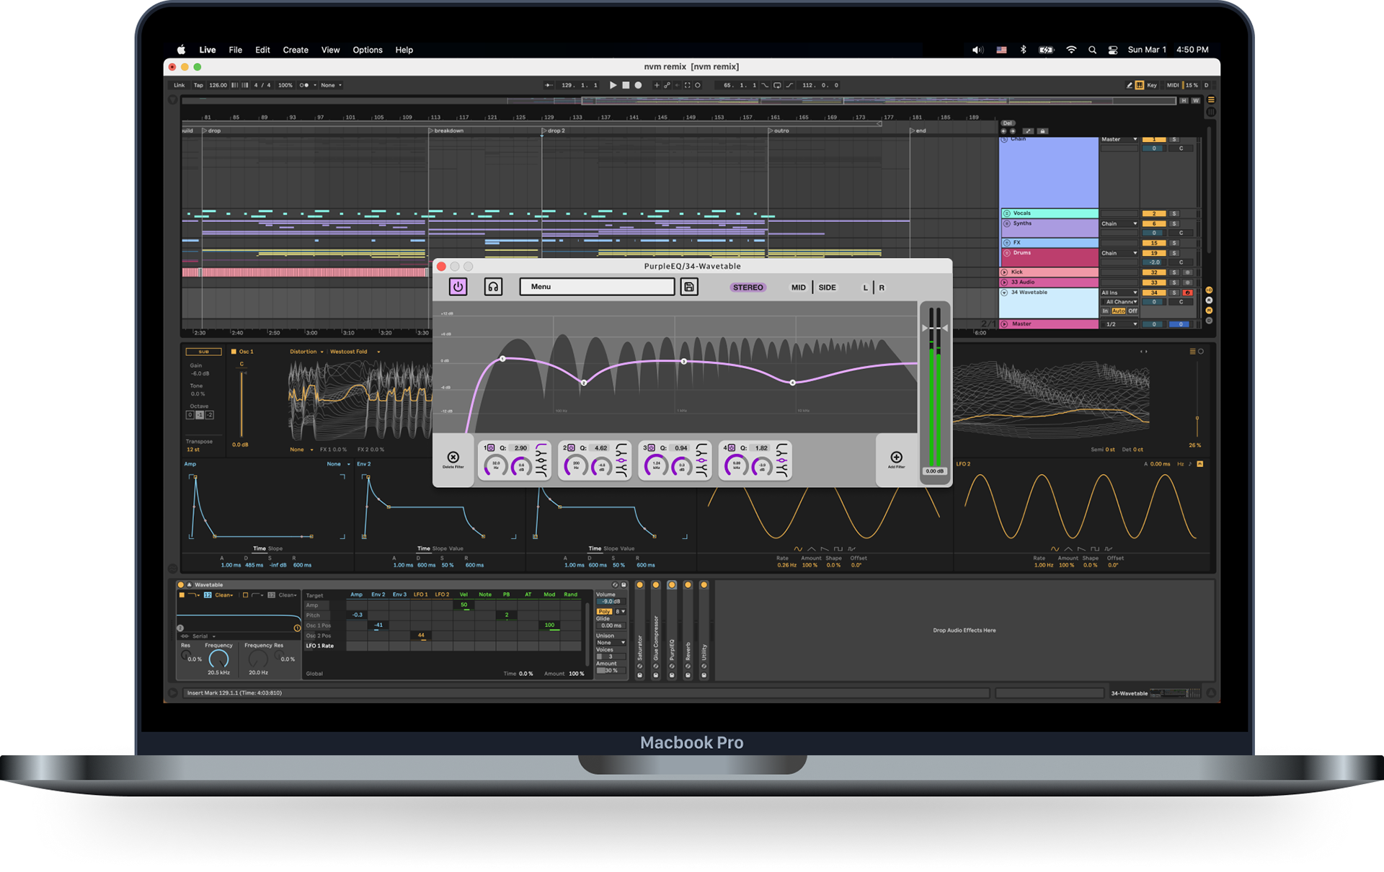Click the Tap tempo button

(198, 85)
